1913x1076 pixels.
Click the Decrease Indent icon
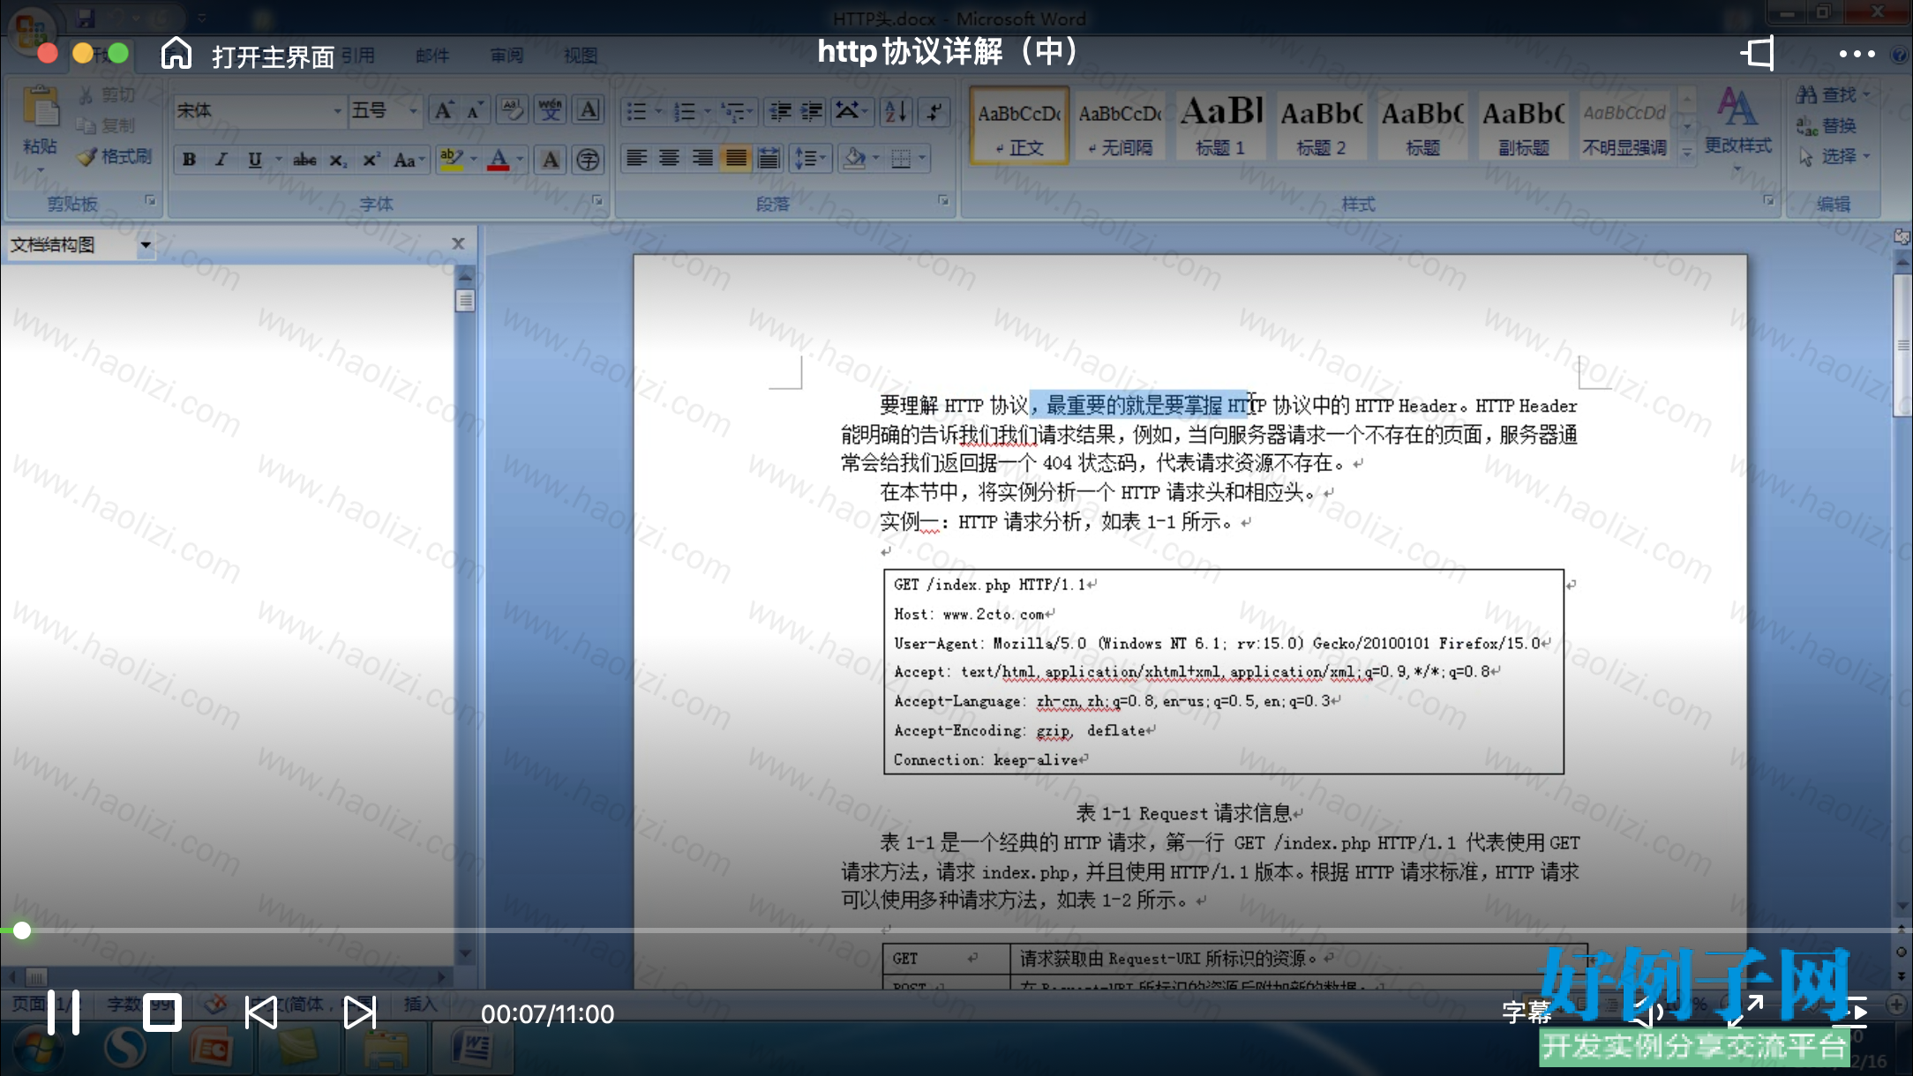click(780, 111)
